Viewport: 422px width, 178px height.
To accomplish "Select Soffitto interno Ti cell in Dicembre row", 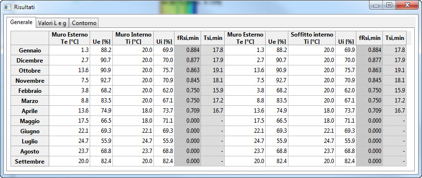I will pos(312,61).
